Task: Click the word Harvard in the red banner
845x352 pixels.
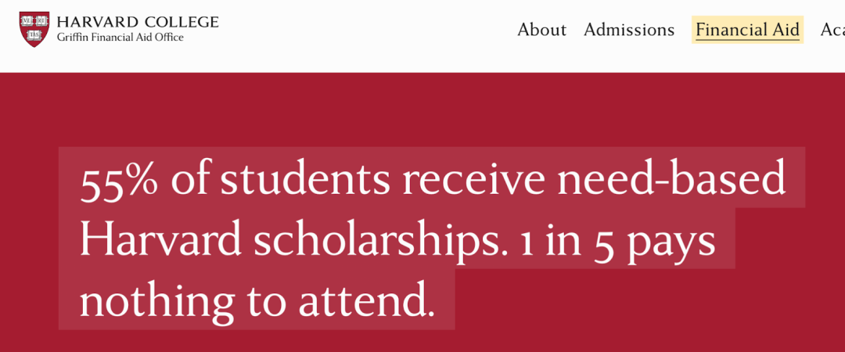Action: click(160, 241)
